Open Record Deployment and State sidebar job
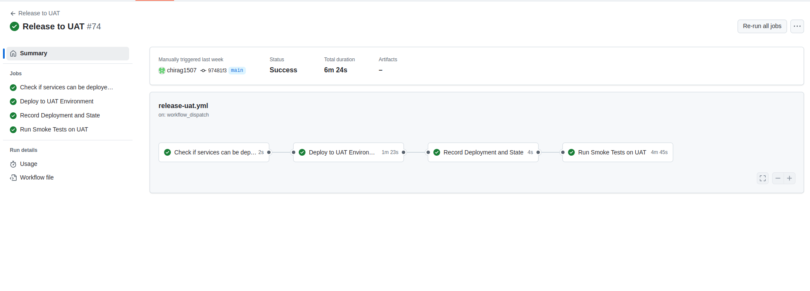The image size is (810, 291). (60, 116)
